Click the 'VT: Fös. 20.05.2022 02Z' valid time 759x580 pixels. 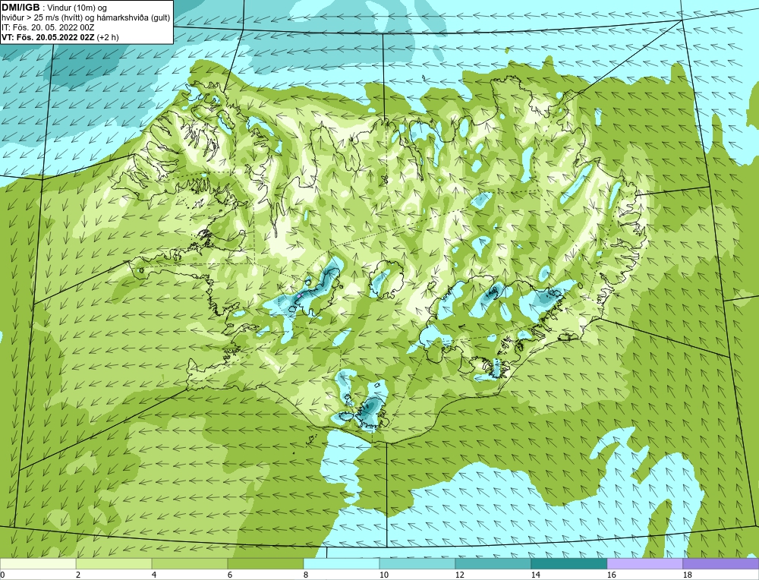tap(48, 36)
